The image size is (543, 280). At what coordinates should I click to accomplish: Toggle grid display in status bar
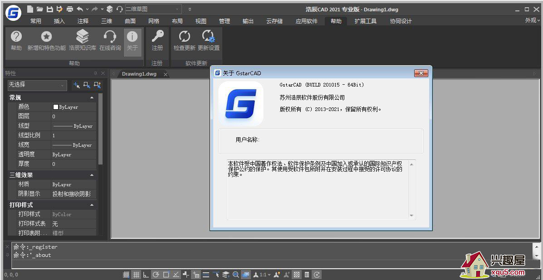(137, 275)
